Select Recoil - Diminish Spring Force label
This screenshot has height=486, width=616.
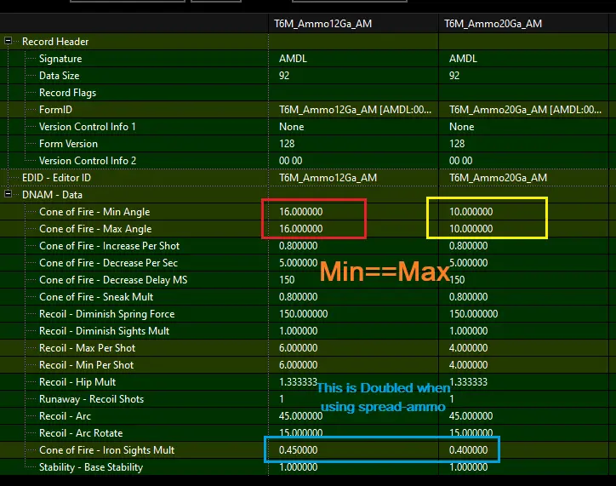106,314
